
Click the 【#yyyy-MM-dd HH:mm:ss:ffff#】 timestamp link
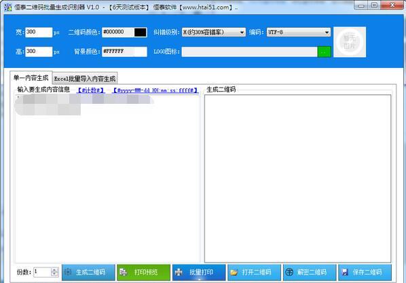[x=155, y=90]
